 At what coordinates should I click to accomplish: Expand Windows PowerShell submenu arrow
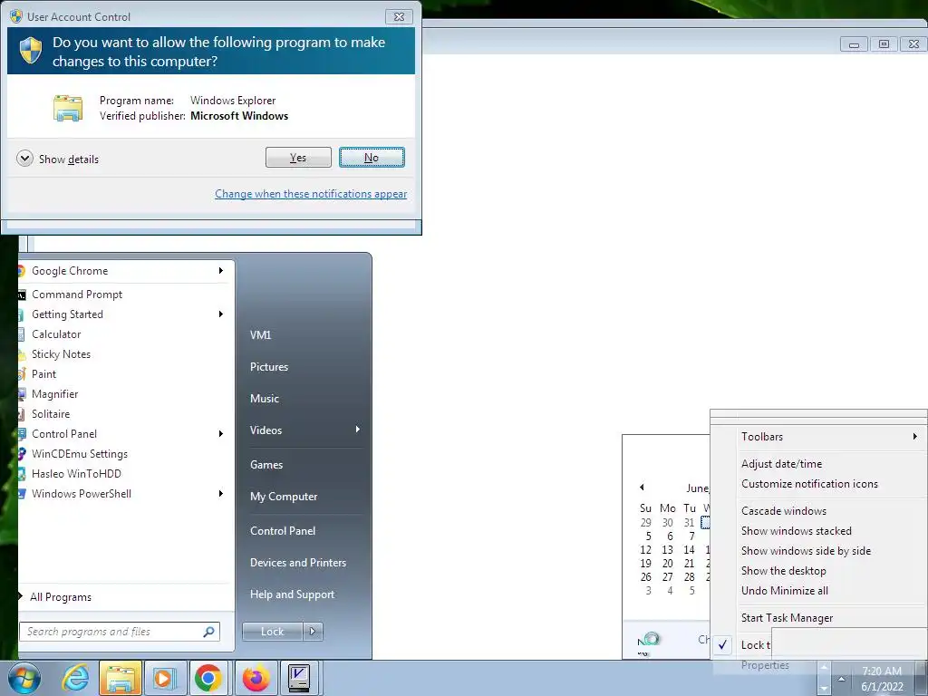coord(221,494)
